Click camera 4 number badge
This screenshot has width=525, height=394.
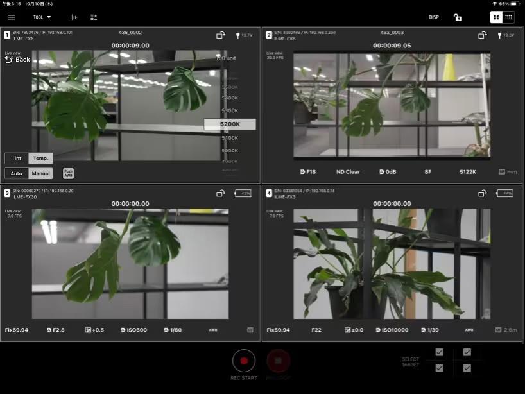click(269, 194)
